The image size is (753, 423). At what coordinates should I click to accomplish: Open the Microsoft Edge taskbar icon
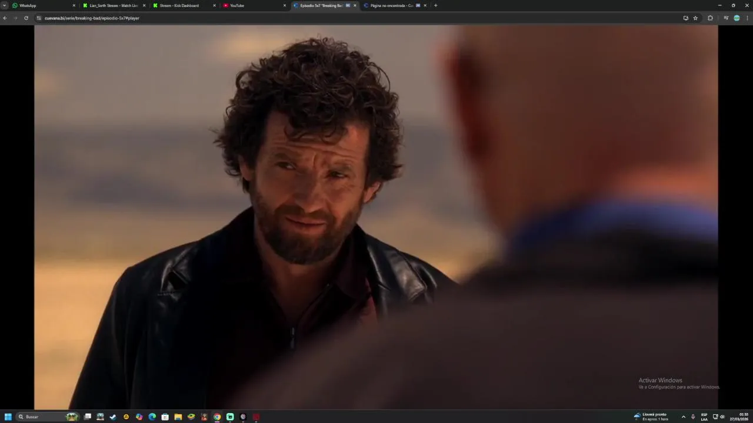(152, 417)
